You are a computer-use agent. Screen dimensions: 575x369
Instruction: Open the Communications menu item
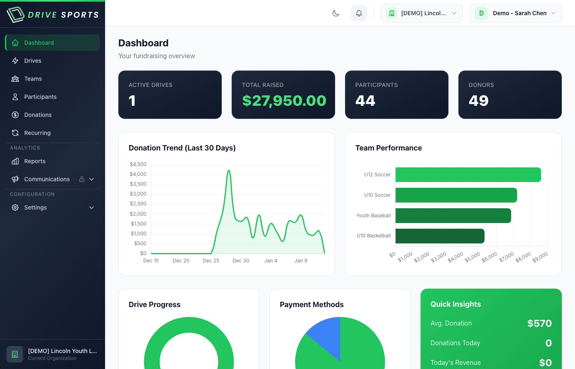click(53, 179)
